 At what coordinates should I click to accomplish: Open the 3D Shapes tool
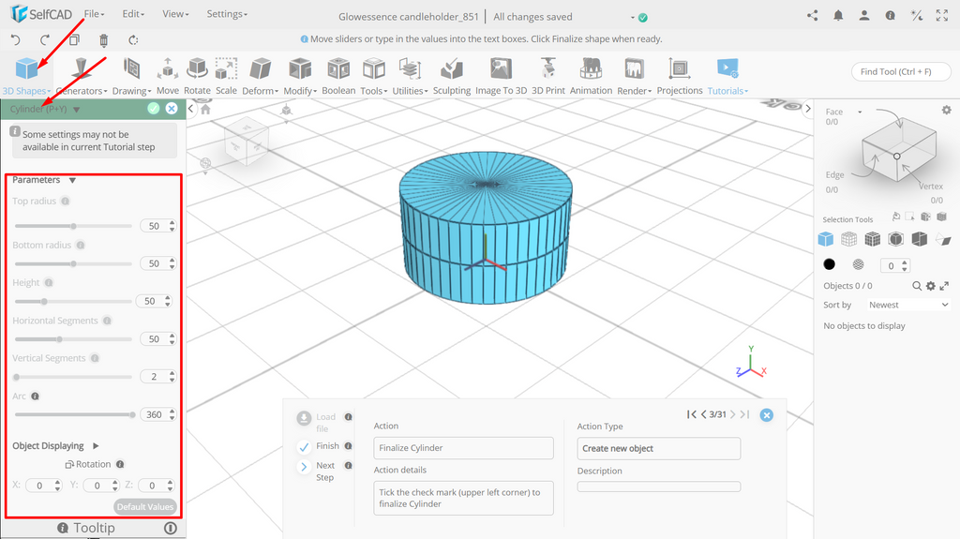pyautogui.click(x=26, y=76)
